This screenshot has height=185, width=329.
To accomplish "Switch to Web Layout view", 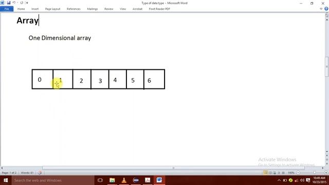I will [x=275, y=173].
